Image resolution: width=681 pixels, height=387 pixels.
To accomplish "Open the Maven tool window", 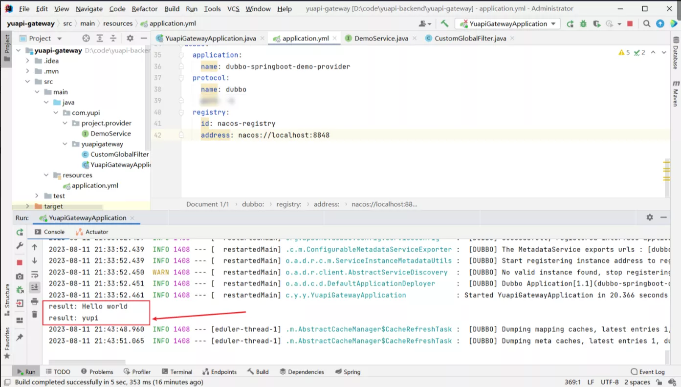I will click(676, 93).
